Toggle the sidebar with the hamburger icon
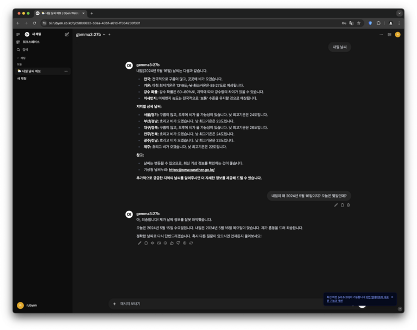Image resolution: width=417 pixels, height=330 pixels. (18, 34)
